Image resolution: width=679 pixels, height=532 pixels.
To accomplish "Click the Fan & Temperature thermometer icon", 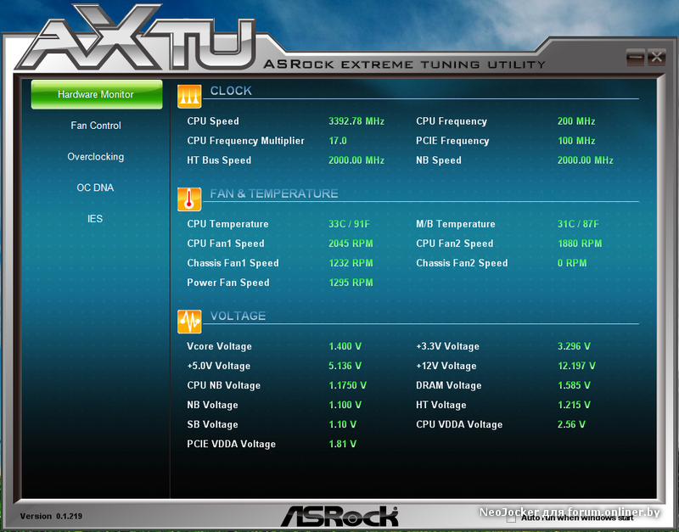I will tap(189, 199).
